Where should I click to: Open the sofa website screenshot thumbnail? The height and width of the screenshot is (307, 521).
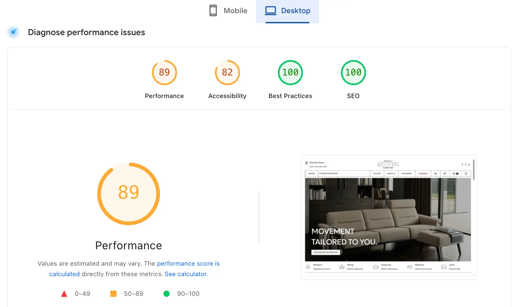click(388, 217)
